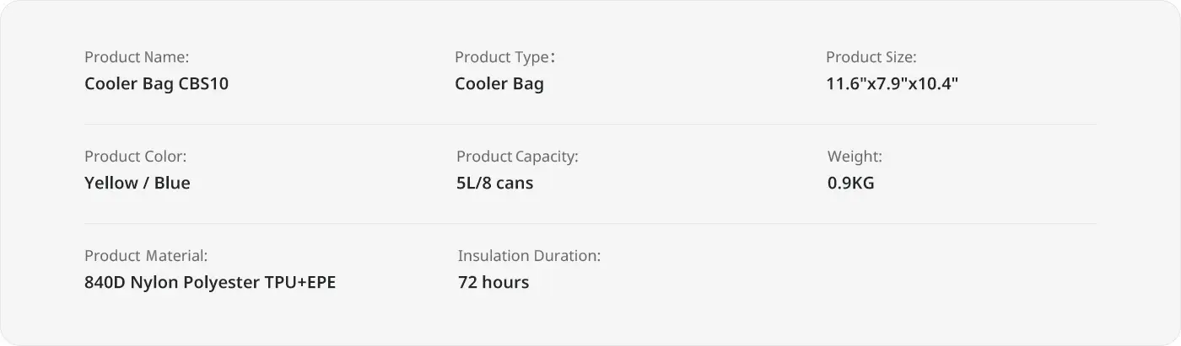1181x346 pixels.
Task: Select the Cooler Bag type value
Action: pyautogui.click(x=499, y=84)
